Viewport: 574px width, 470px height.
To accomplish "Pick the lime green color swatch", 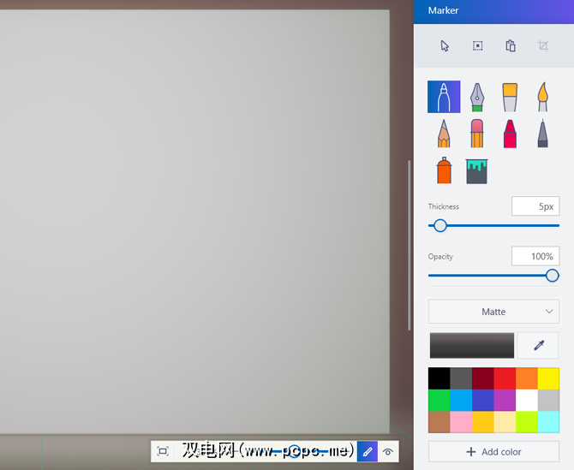I will pyautogui.click(x=527, y=422).
